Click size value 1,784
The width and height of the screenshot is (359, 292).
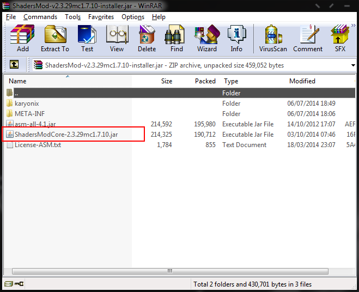pos(165,145)
